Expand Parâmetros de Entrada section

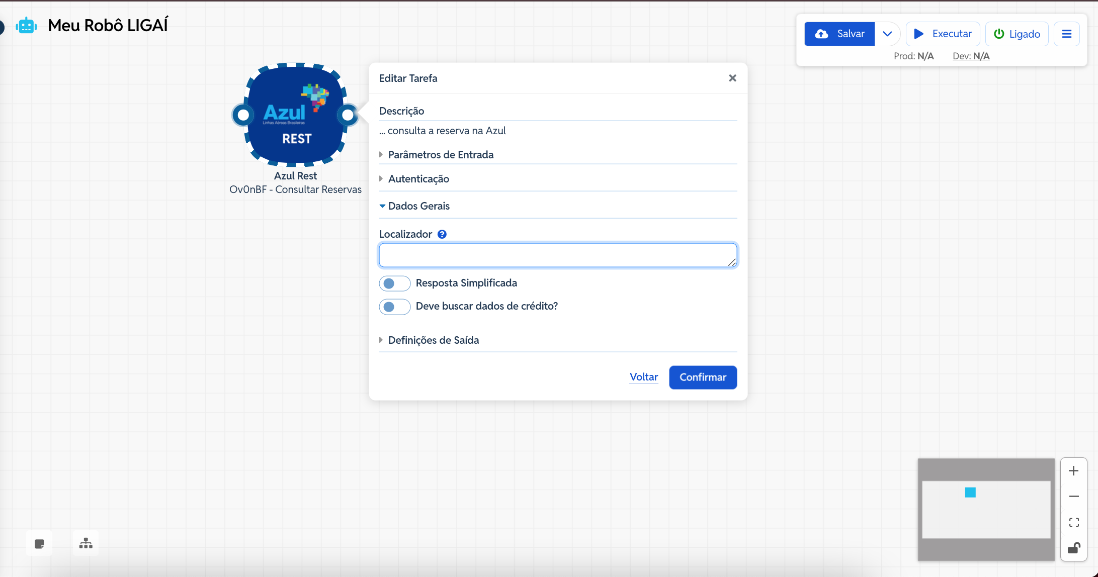click(x=441, y=155)
